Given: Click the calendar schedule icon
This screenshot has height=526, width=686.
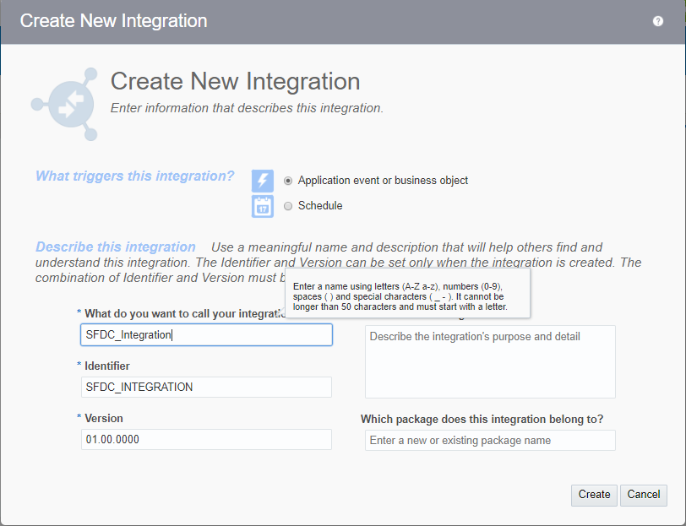Looking at the screenshot, I should pos(263,206).
